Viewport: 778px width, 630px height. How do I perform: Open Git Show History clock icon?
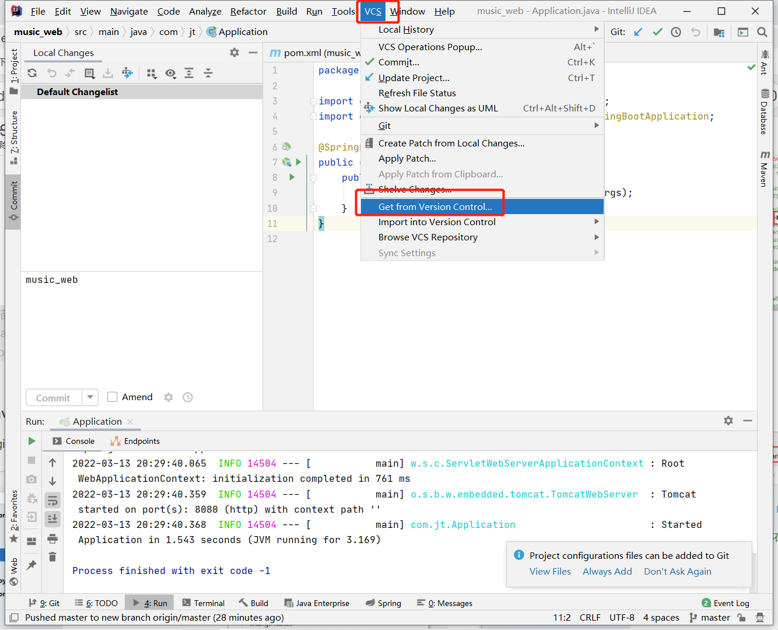point(676,32)
